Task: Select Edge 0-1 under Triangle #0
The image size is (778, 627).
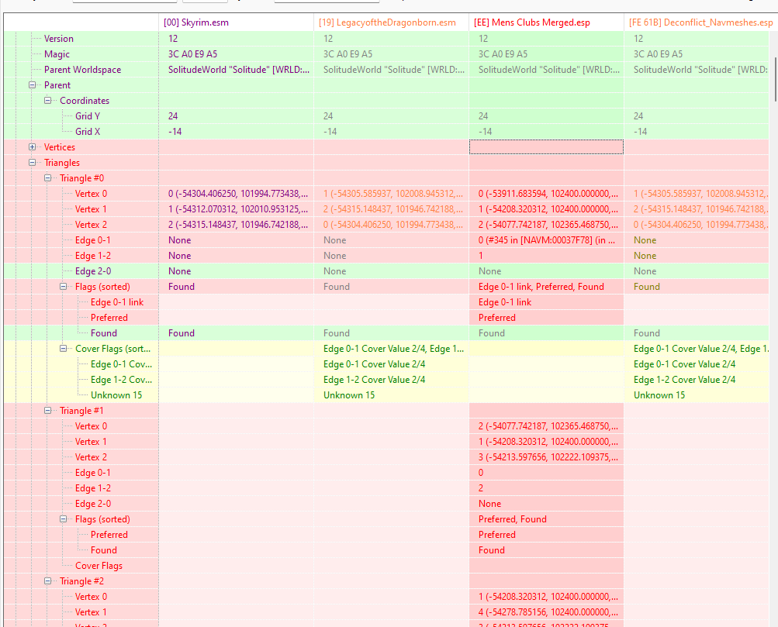Action: (93, 240)
